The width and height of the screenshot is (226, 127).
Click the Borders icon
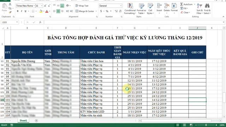tap(33, 11)
